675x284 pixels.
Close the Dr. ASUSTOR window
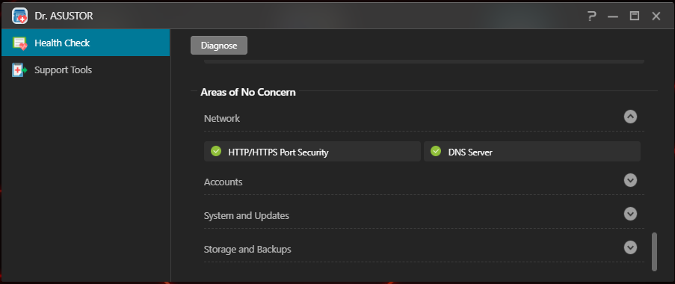[656, 16]
